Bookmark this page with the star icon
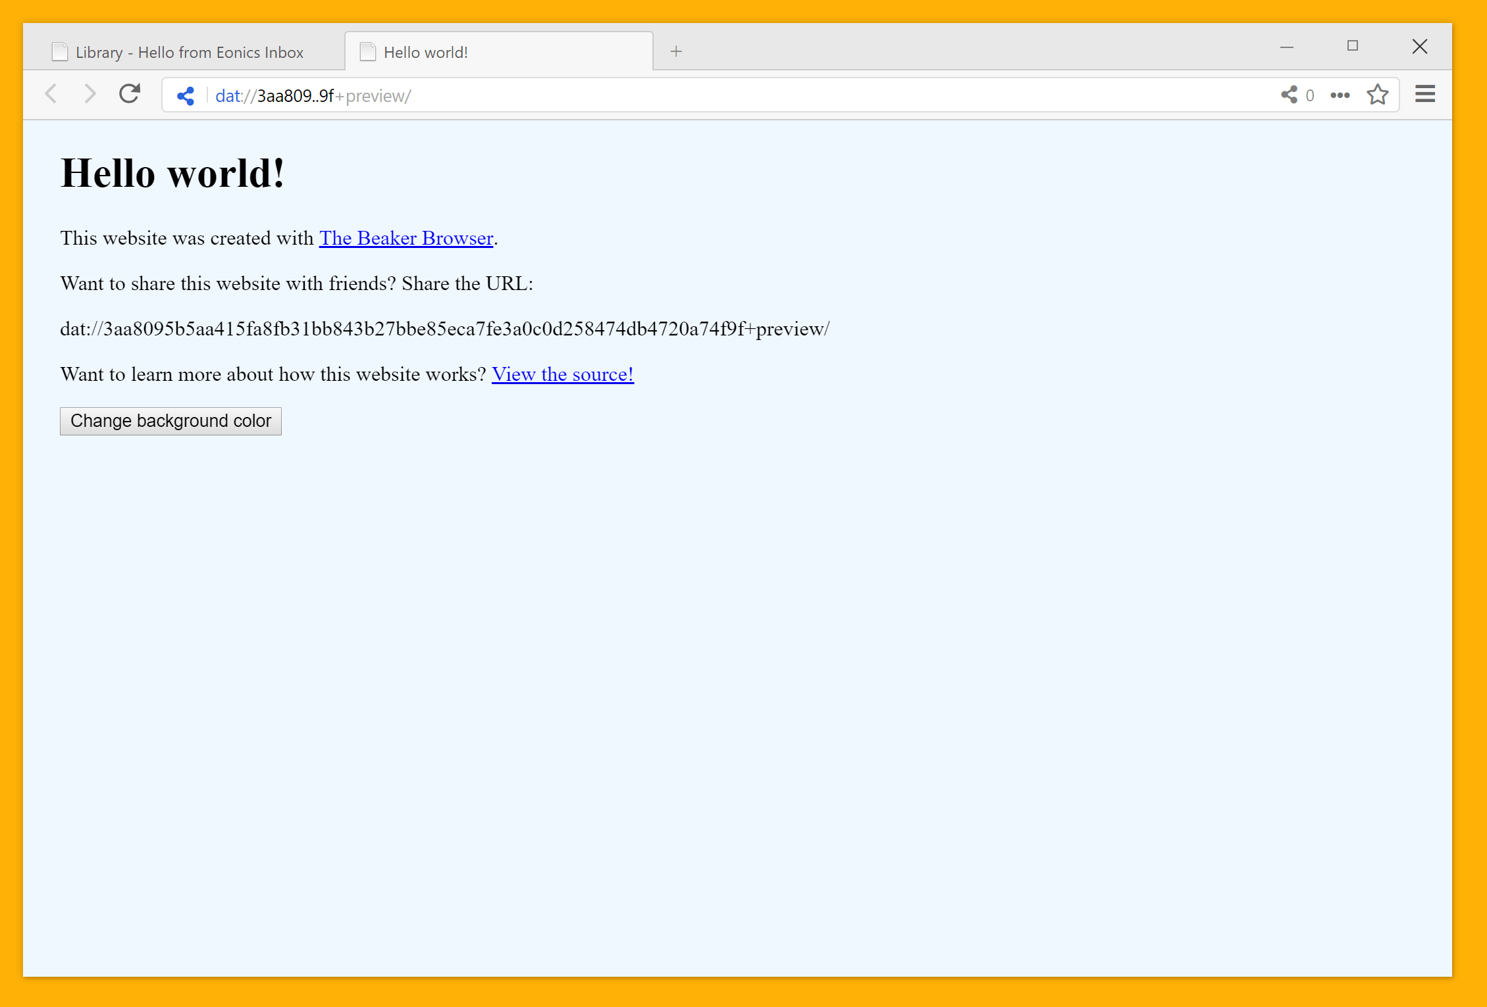Screen dimensions: 1487x1007 [x=1378, y=95]
